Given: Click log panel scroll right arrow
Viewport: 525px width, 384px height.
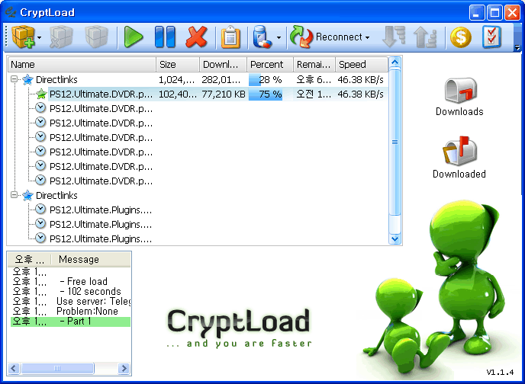Looking at the screenshot, I should click(124, 368).
